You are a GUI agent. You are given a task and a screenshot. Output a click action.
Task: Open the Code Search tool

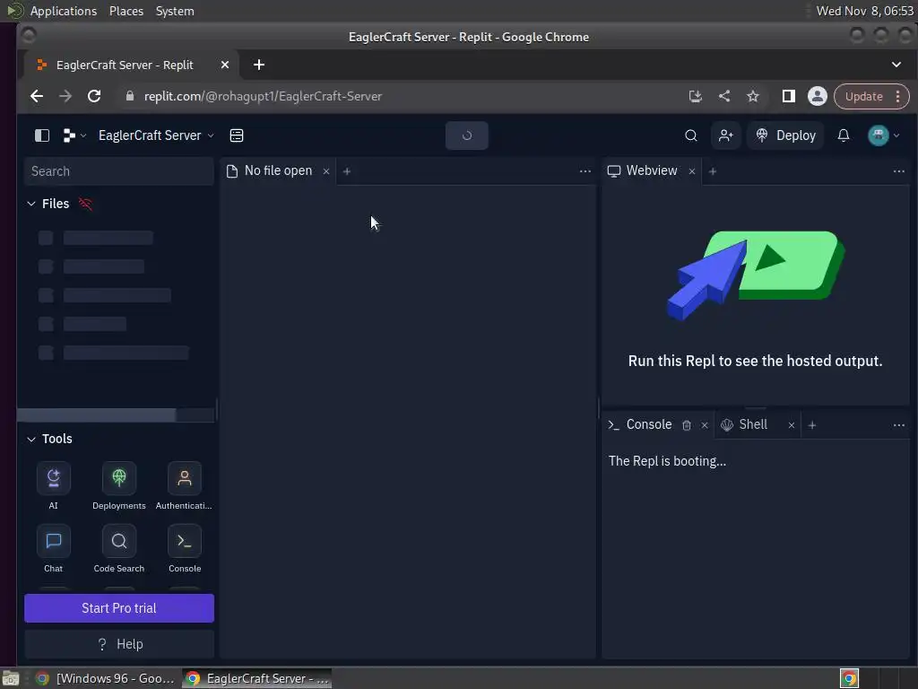(x=119, y=548)
